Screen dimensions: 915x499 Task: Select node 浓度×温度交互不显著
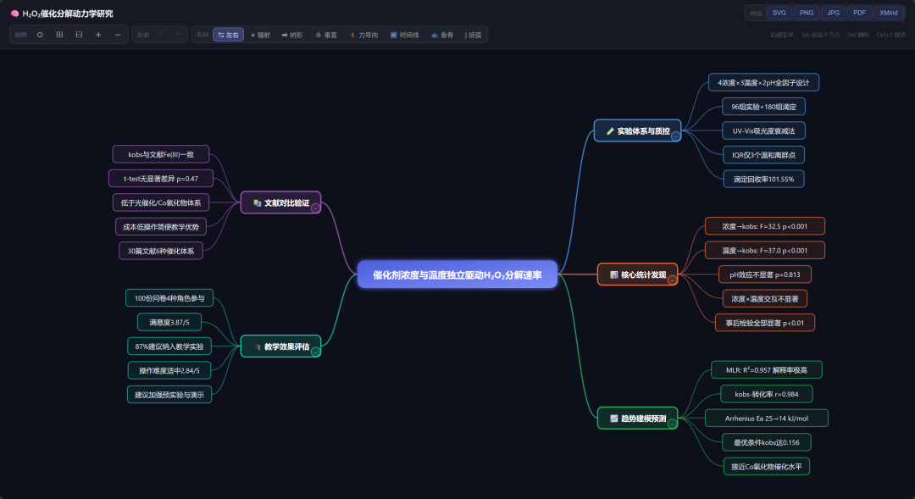click(x=764, y=298)
